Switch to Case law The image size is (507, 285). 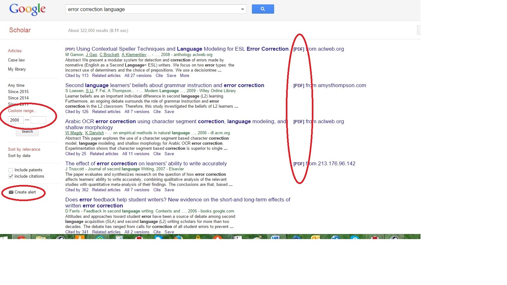pos(16,60)
